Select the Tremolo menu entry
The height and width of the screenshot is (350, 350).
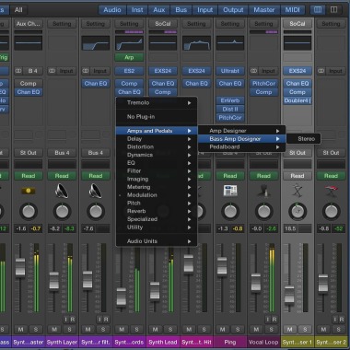(157, 102)
